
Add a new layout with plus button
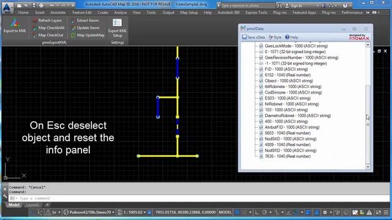(x=47, y=205)
